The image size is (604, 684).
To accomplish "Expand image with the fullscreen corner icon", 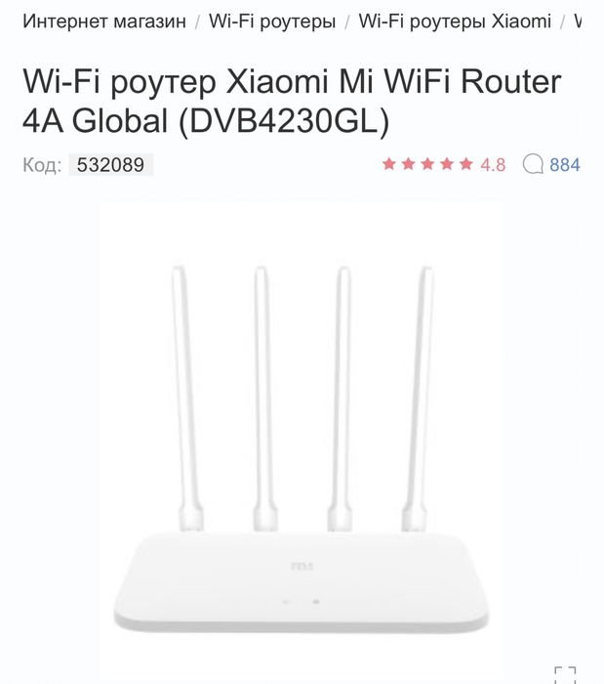I will [x=565, y=674].
